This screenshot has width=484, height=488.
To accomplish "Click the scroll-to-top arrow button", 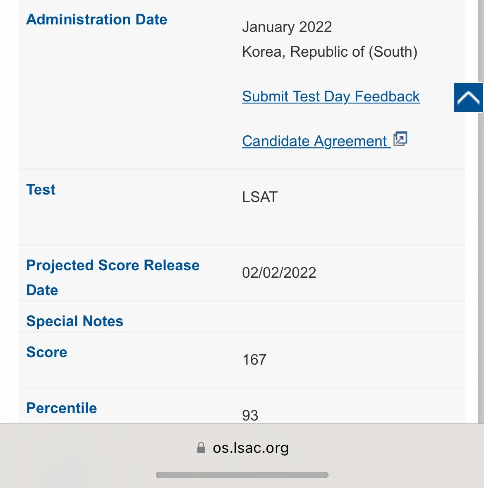I will pos(468,98).
